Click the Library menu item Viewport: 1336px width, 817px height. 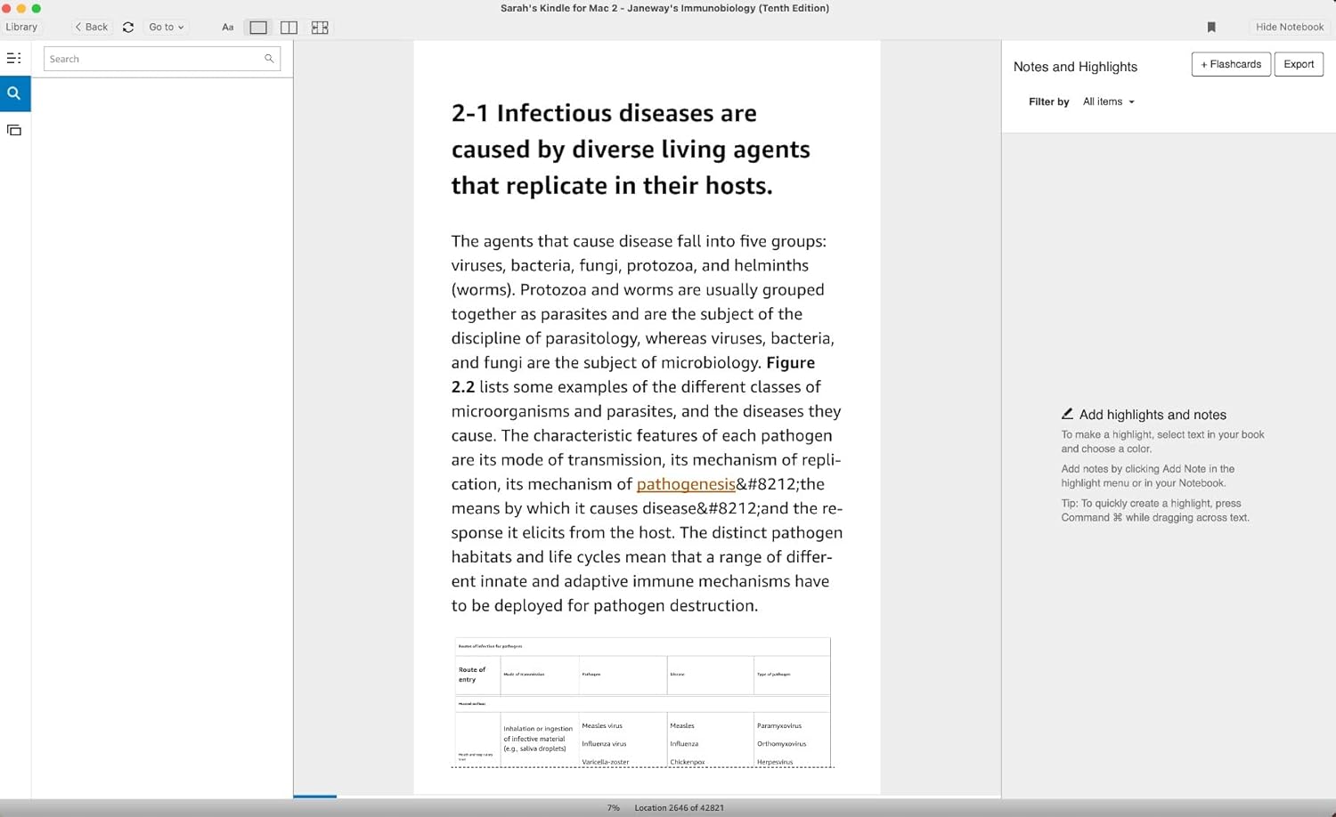coord(21,27)
